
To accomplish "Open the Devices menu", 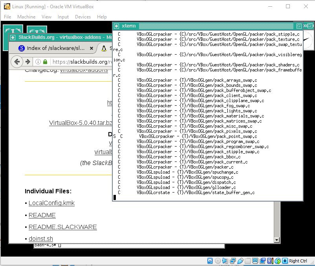I will click(x=83, y=17).
